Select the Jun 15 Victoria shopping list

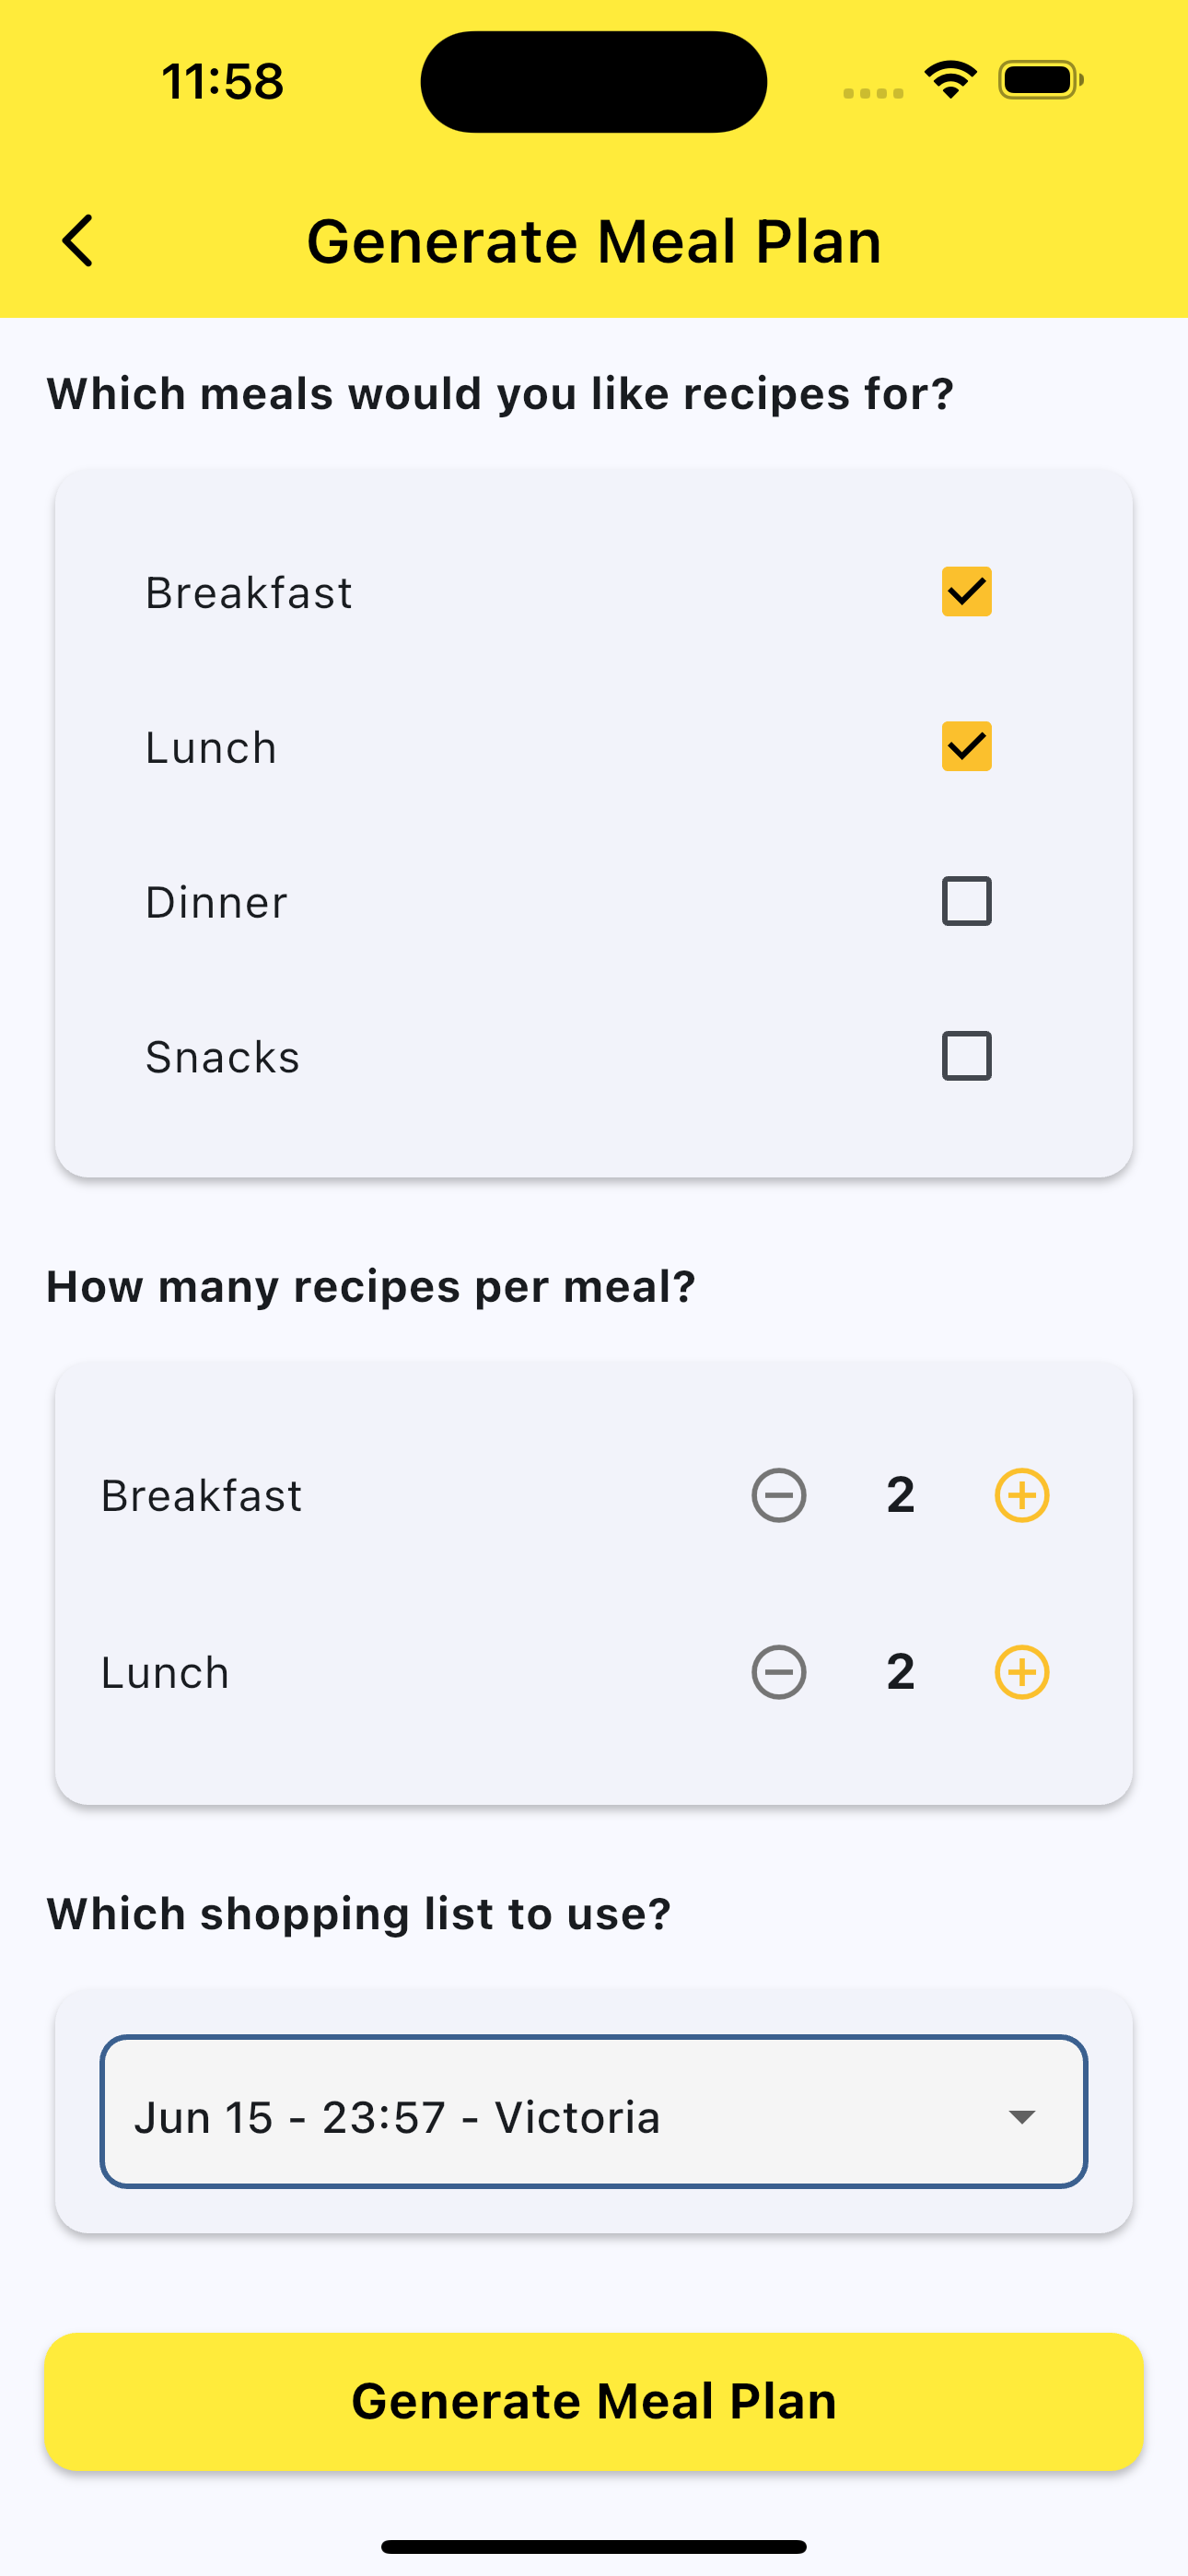click(x=594, y=2112)
